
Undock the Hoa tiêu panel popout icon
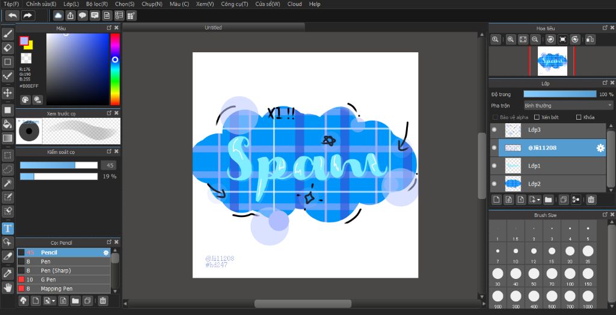(605, 28)
